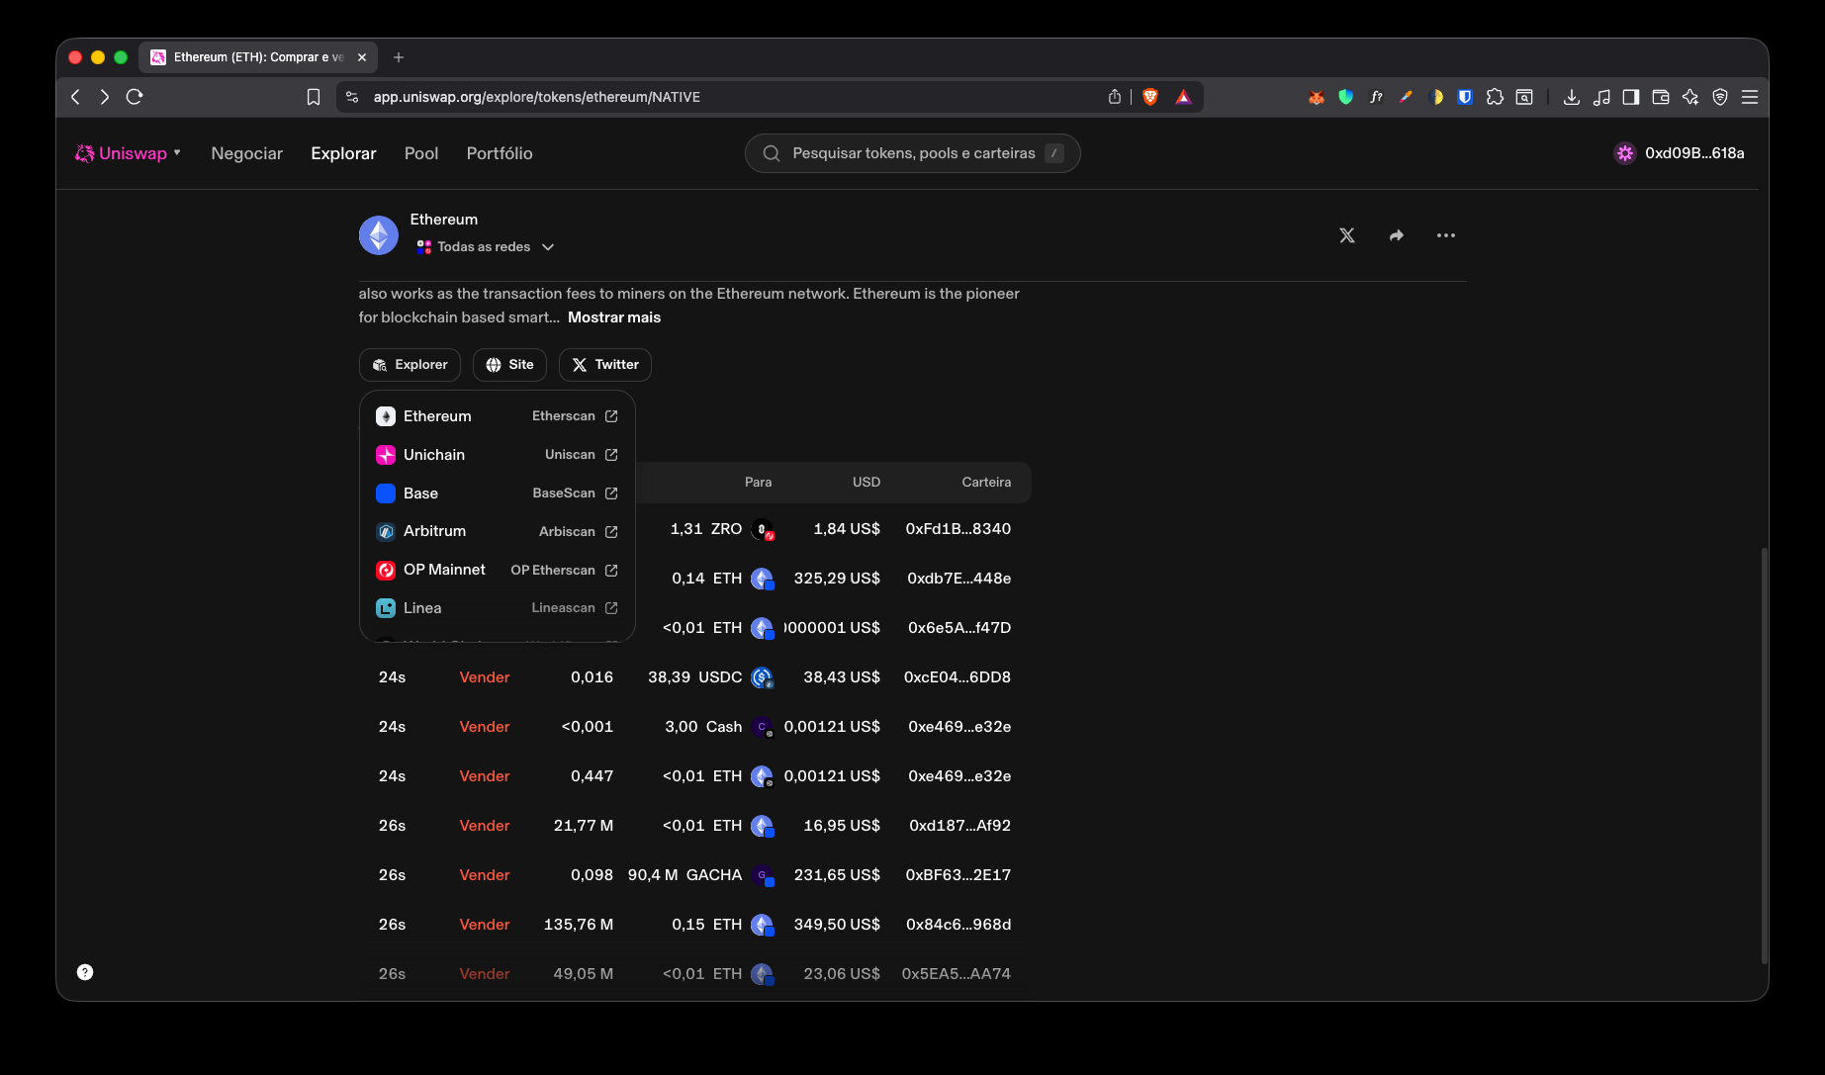Open wallet link 0xcE04...6DD8
The height and width of the screenshot is (1075, 1825).
coord(958,677)
